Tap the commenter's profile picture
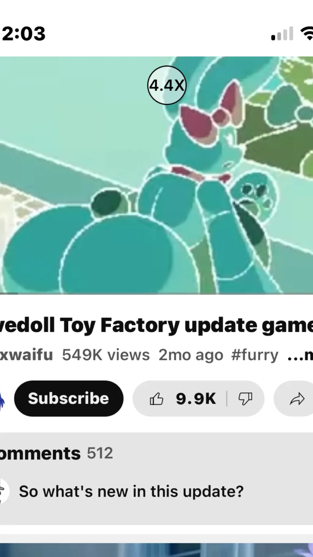Image resolution: width=313 pixels, height=557 pixels. point(4,491)
